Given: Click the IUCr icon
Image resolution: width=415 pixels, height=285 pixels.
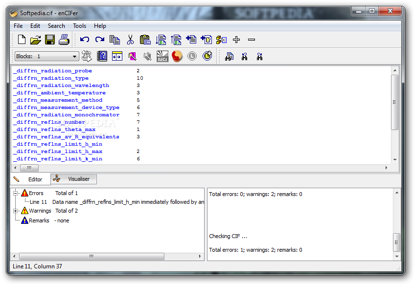Looking at the screenshot, I should 162,56.
